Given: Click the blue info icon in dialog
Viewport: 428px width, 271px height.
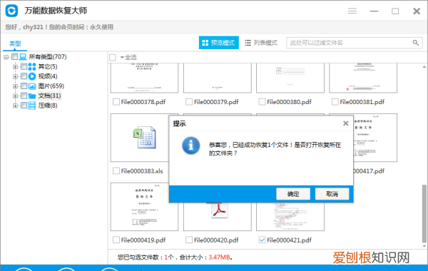Looking at the screenshot, I should tap(190, 145).
